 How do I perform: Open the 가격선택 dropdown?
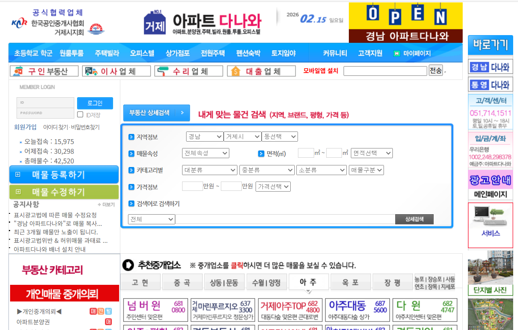(273, 186)
